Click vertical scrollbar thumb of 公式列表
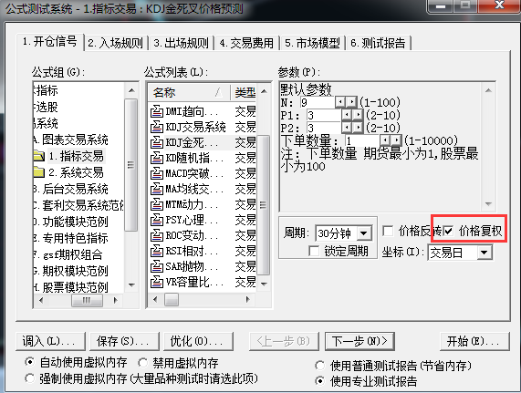Image resolution: width=521 pixels, height=393 pixels. tap(263, 205)
